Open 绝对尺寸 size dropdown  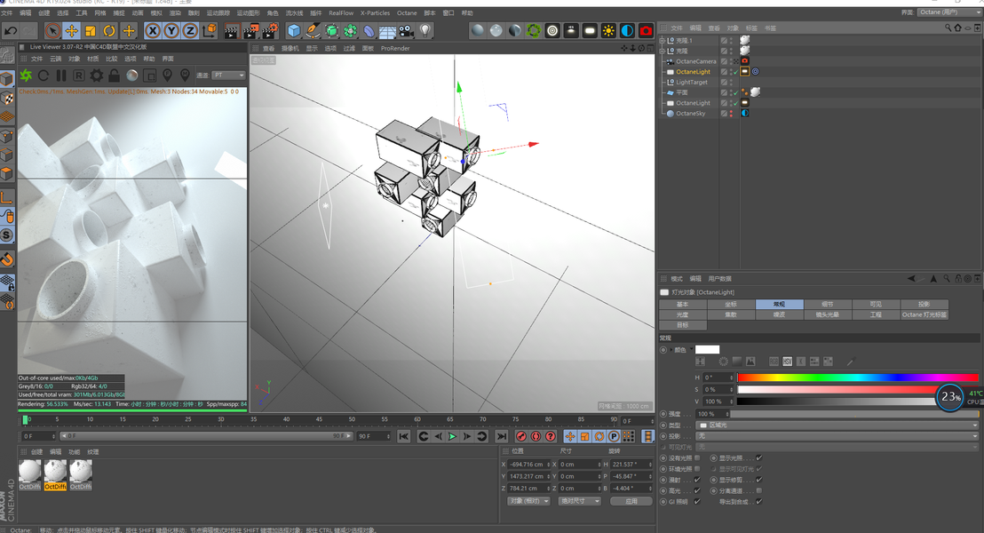580,501
